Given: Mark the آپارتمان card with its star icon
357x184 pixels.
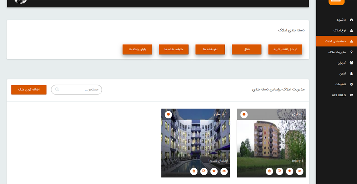Looking at the screenshot, I should (214, 172).
